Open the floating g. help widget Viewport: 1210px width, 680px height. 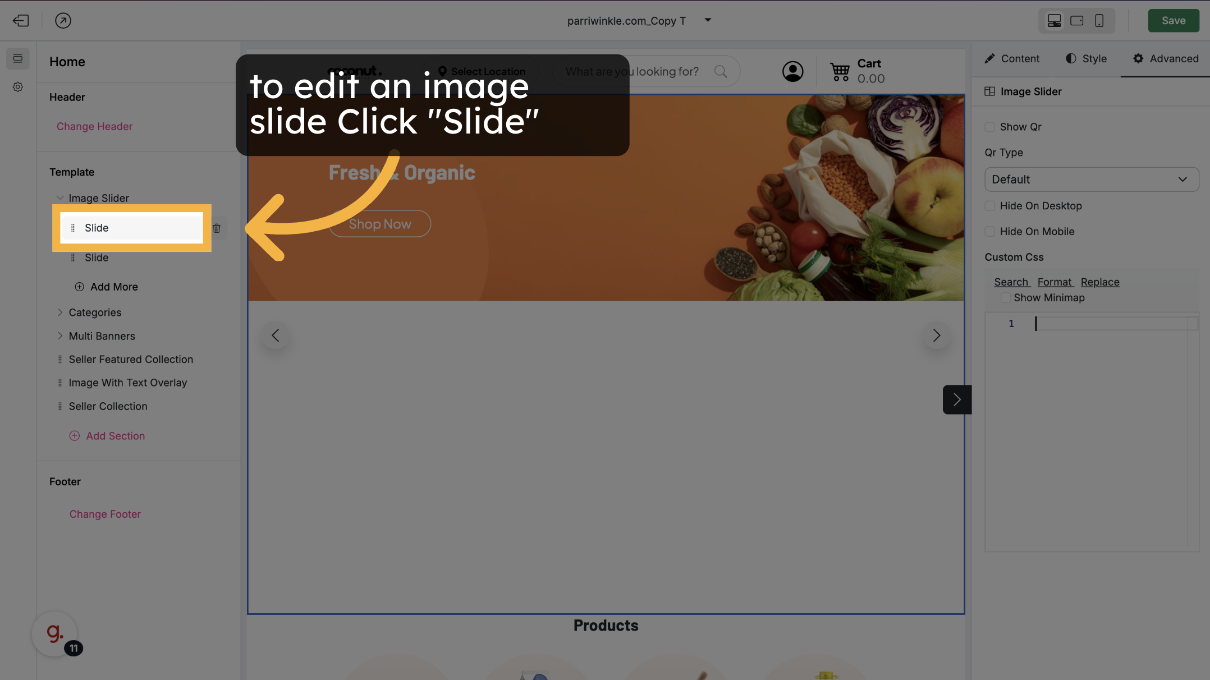coord(55,633)
